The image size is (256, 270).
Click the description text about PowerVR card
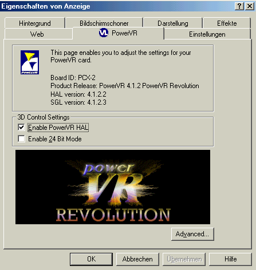click(121, 56)
